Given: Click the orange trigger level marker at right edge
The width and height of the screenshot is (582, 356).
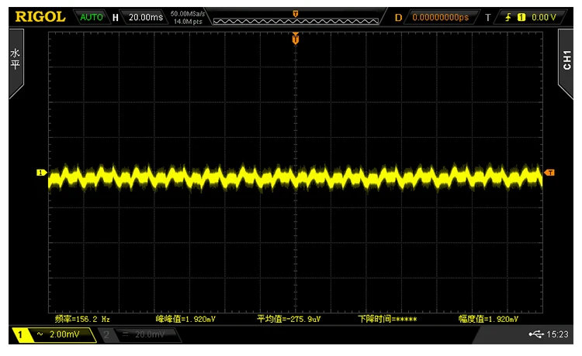Looking at the screenshot, I should tap(549, 173).
